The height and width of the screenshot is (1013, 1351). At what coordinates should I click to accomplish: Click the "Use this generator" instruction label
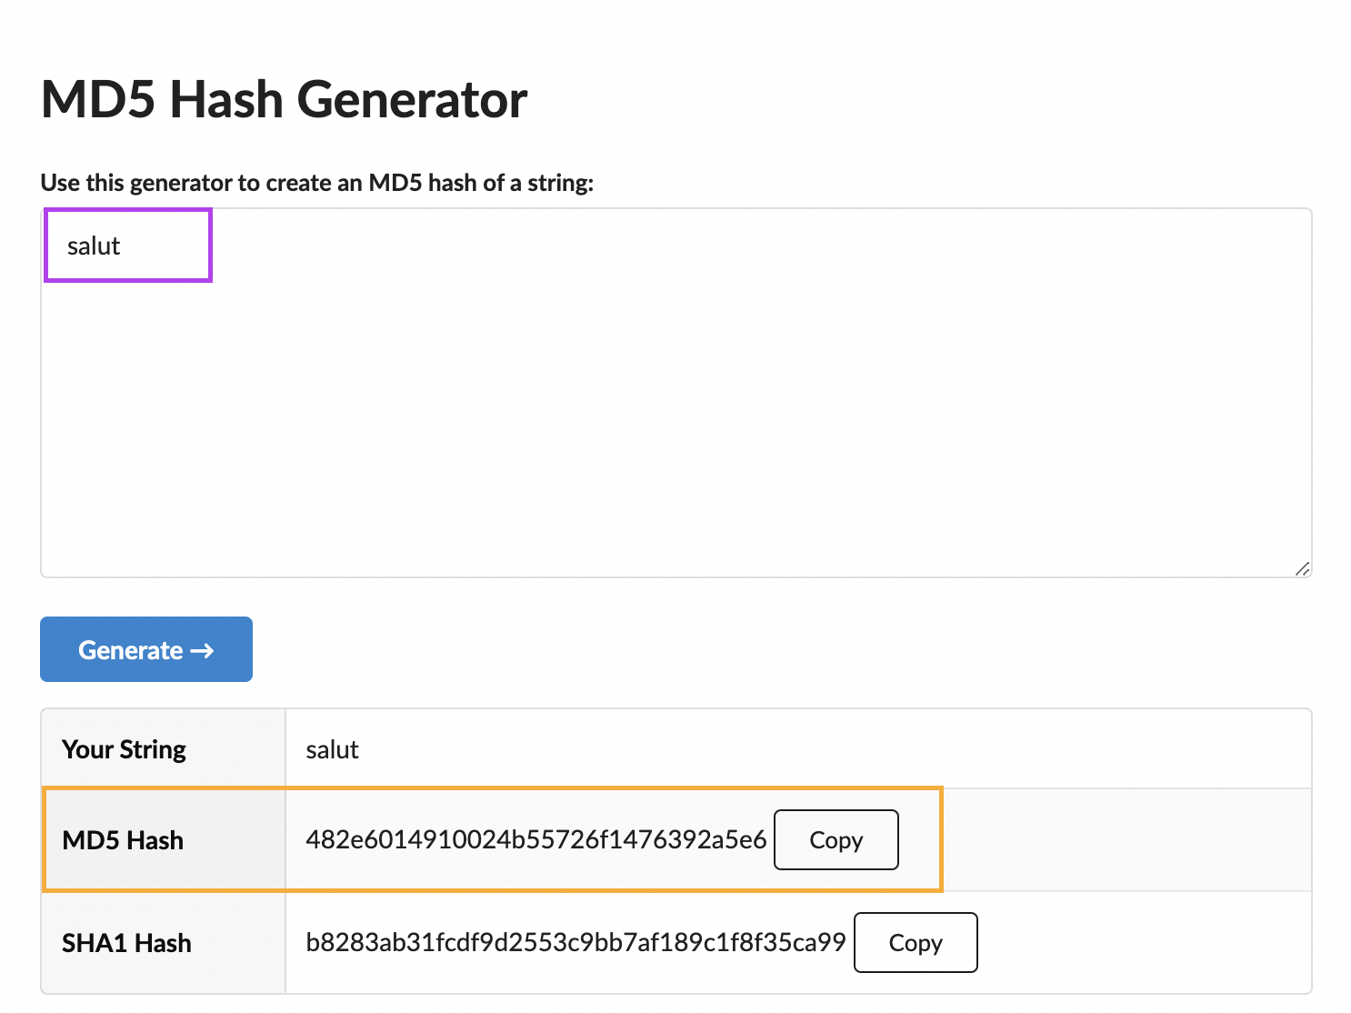(316, 183)
